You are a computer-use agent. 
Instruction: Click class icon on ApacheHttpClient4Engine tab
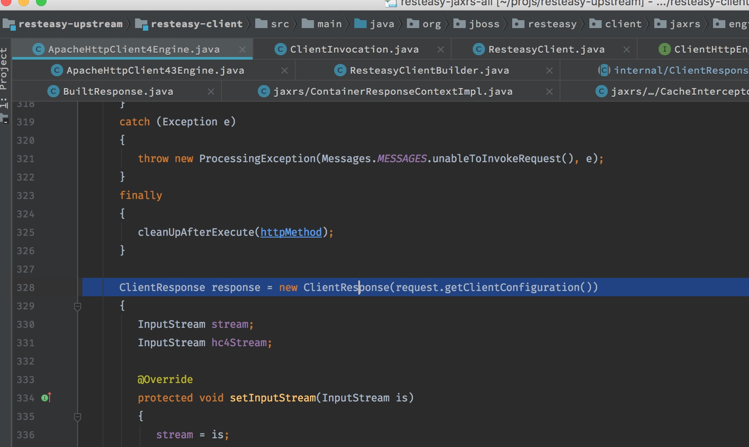[39, 49]
